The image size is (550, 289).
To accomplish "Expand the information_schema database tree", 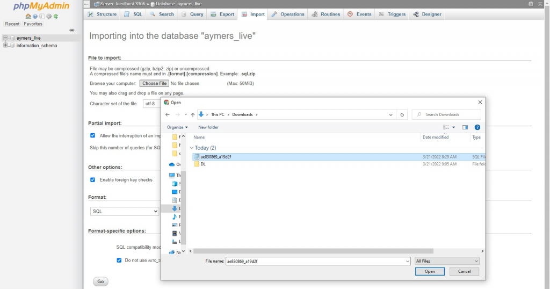I will (x=5, y=46).
